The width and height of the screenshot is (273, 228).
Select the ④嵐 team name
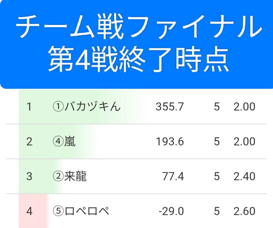[x=64, y=142]
